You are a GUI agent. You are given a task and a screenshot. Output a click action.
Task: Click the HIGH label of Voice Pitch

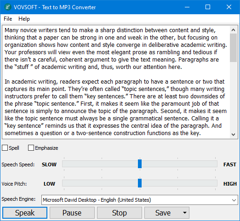[x=230, y=184]
